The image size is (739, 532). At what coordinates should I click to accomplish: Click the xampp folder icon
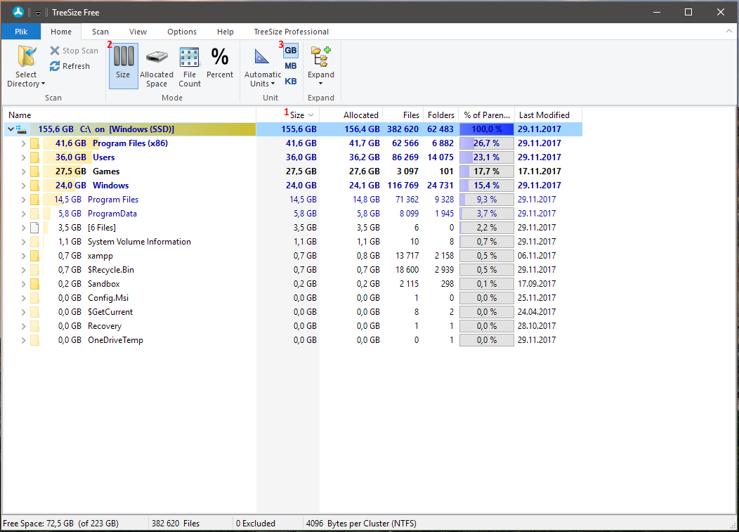[34, 256]
